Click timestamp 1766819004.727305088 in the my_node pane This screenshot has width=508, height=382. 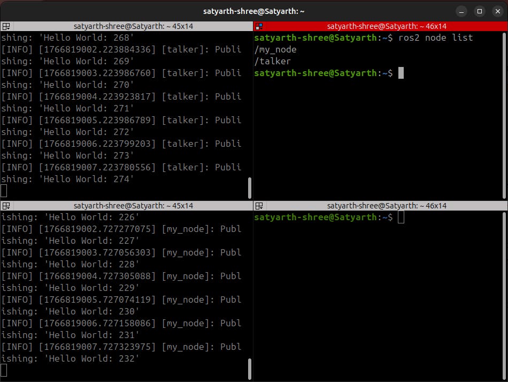97,276
